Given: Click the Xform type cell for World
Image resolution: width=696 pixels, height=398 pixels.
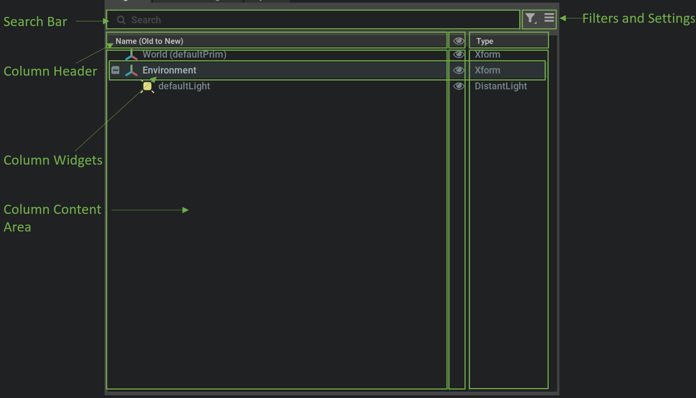Looking at the screenshot, I should click(x=487, y=54).
